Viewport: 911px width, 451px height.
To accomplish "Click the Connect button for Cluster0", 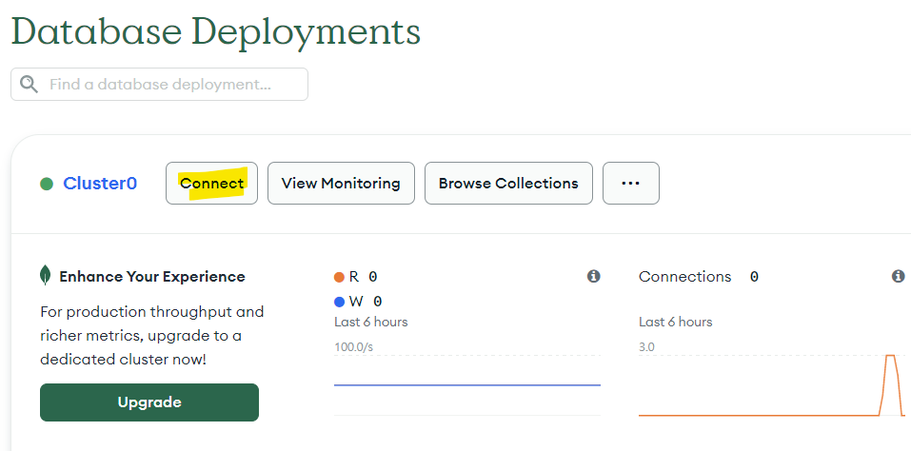I will point(211,184).
